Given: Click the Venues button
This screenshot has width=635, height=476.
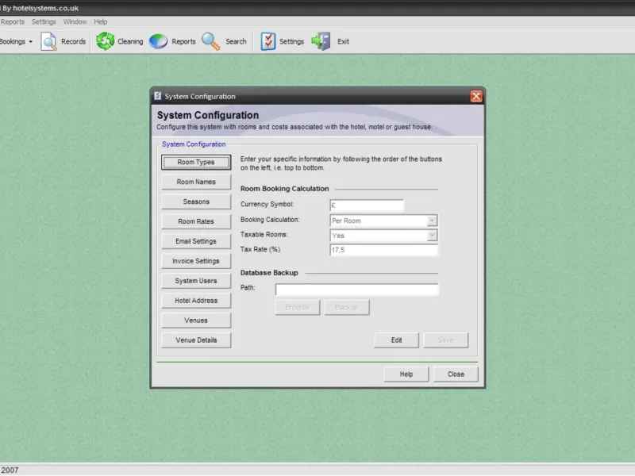Looking at the screenshot, I should 196,321.
